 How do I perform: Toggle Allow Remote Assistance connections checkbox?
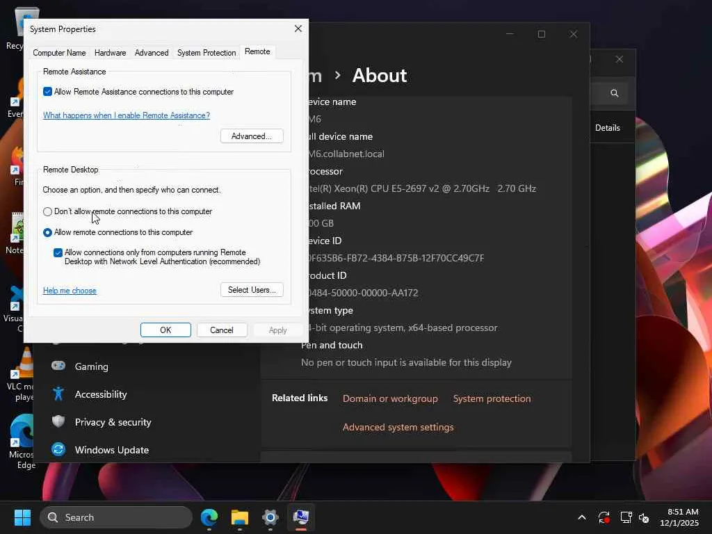pyautogui.click(x=47, y=92)
